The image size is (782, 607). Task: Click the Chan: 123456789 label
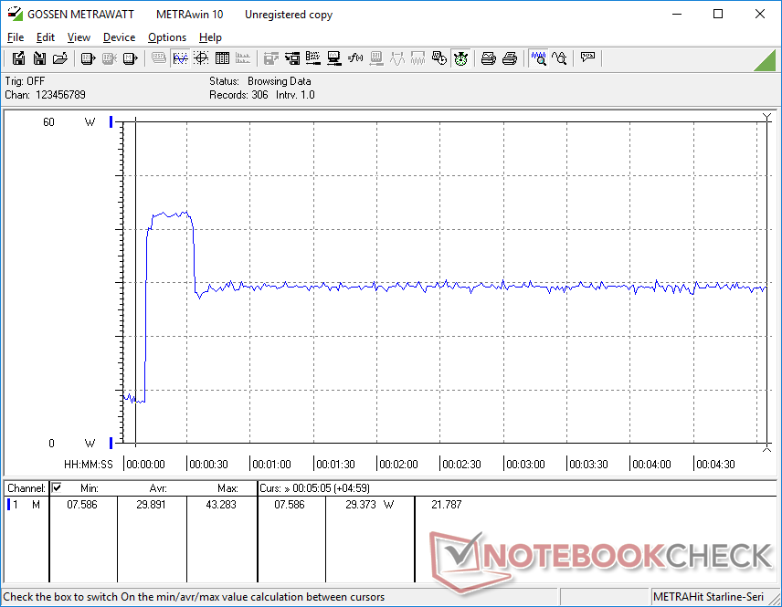click(46, 95)
